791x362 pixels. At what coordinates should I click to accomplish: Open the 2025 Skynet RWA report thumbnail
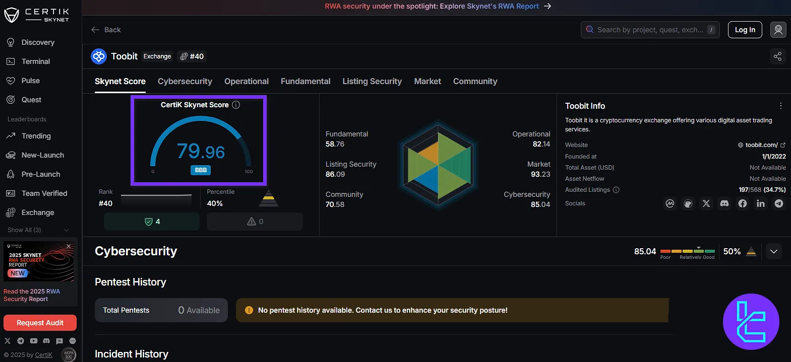(39, 261)
